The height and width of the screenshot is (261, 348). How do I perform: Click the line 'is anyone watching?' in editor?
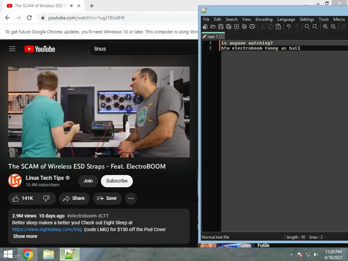coord(247,43)
